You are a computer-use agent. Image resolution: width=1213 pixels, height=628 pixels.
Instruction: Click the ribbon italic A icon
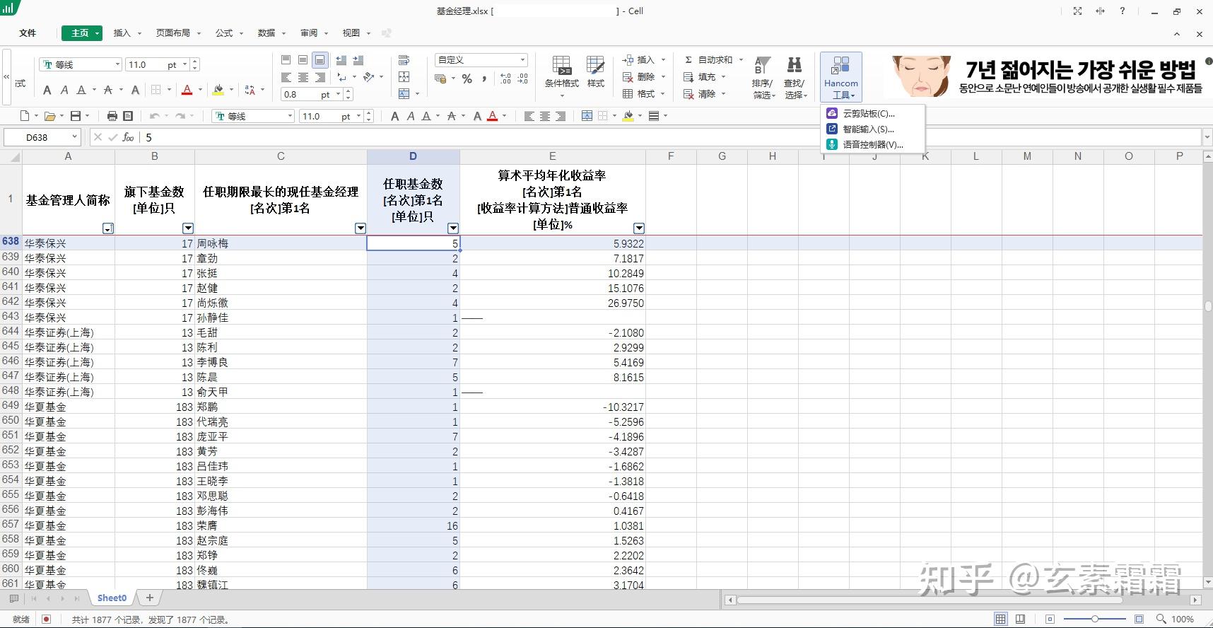pos(64,90)
